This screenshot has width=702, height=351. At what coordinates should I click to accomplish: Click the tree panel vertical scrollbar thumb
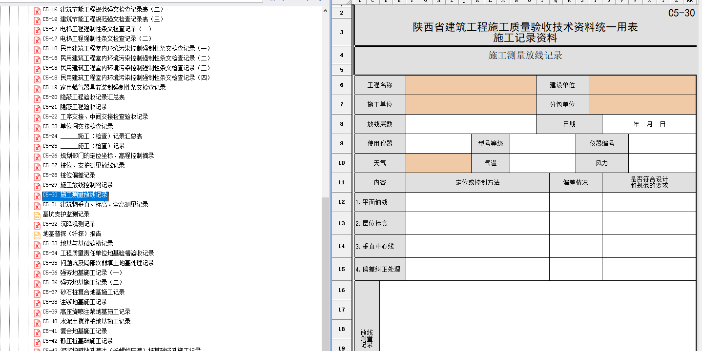point(325,273)
